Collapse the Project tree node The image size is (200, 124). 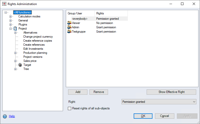[11, 29]
